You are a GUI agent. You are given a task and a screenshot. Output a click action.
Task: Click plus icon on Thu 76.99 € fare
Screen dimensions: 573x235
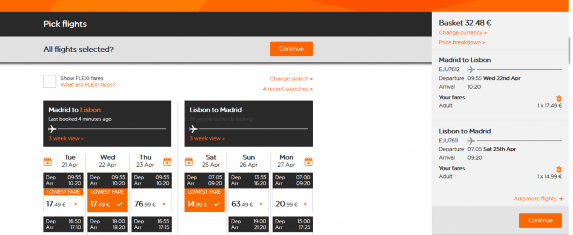(x=163, y=204)
